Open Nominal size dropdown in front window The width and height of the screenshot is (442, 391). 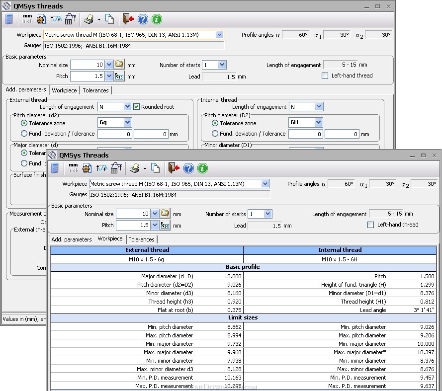pyautogui.click(x=155, y=214)
